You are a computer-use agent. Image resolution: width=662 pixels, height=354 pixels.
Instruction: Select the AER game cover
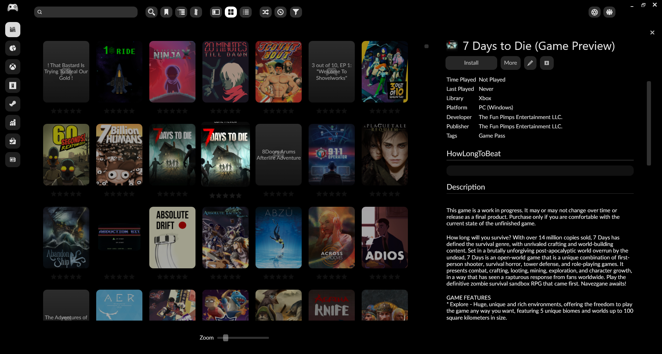[x=119, y=305]
